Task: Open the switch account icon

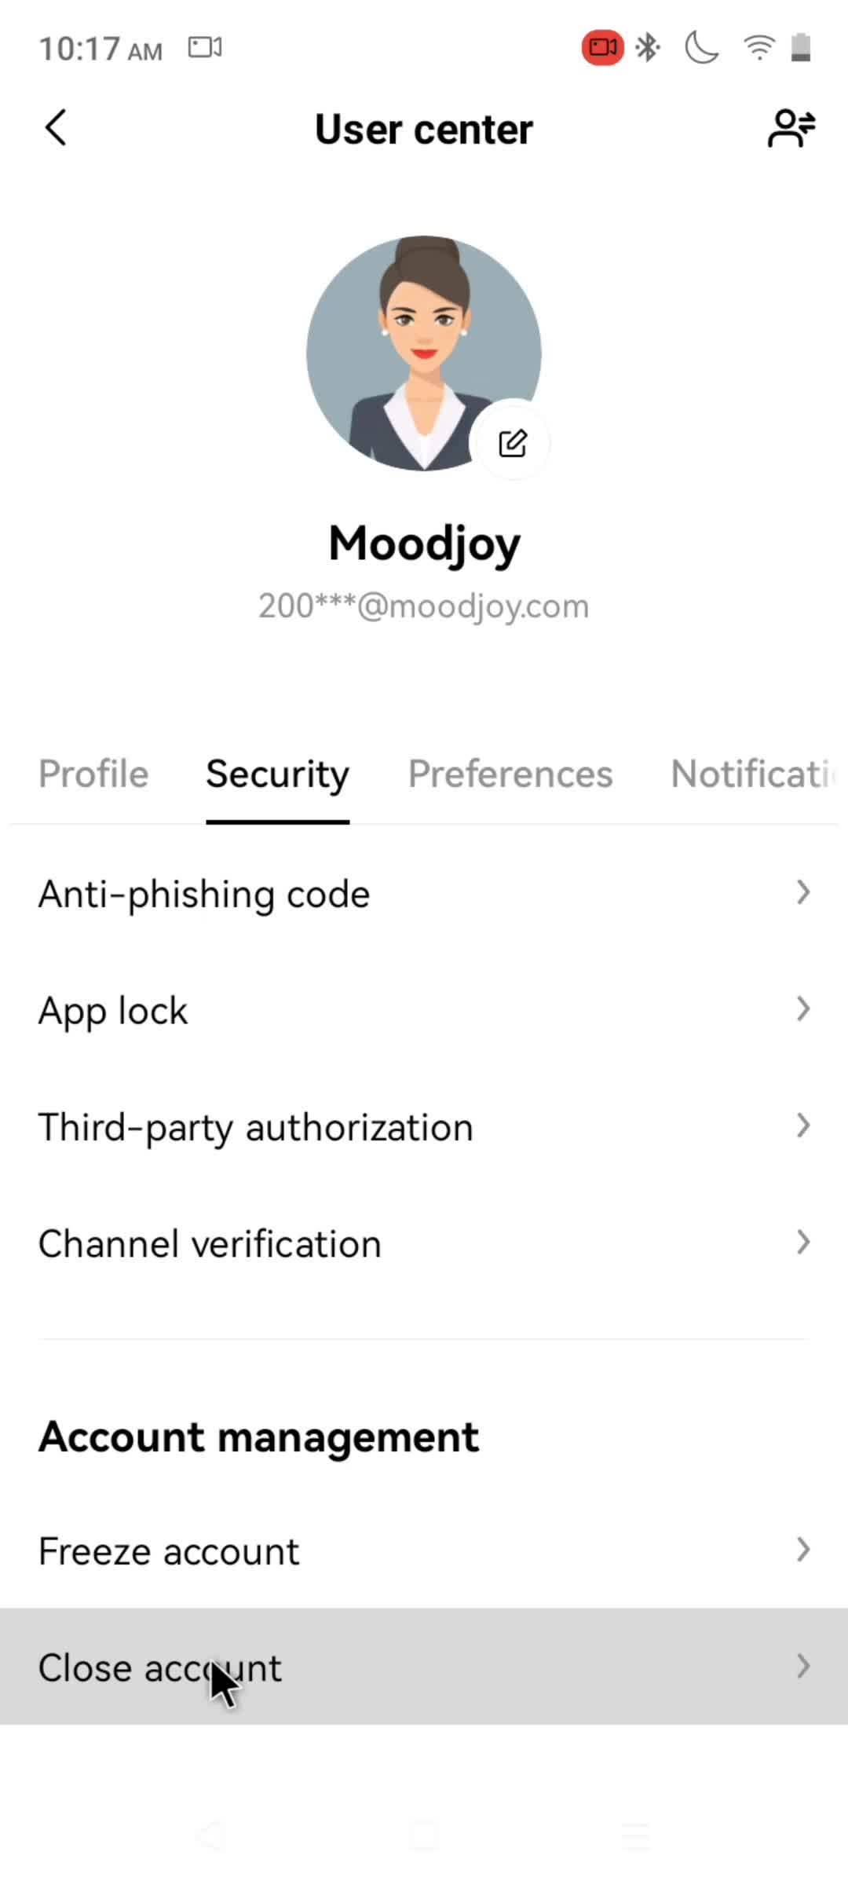Action: [791, 128]
